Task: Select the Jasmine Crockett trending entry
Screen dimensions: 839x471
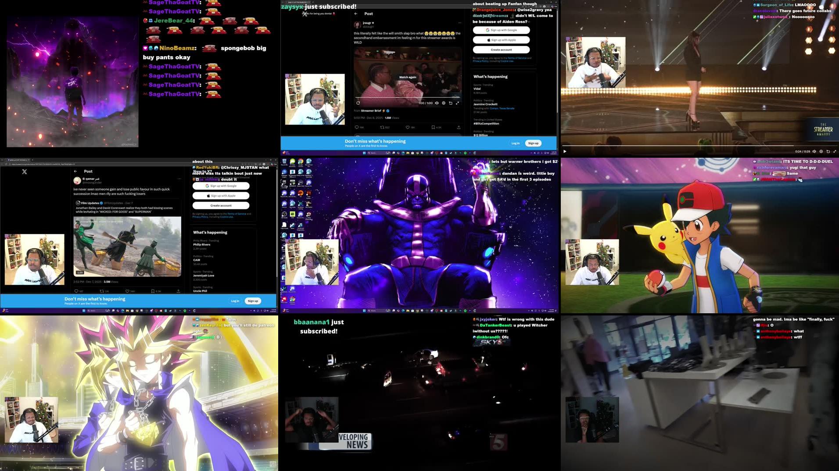Action: coord(484,105)
